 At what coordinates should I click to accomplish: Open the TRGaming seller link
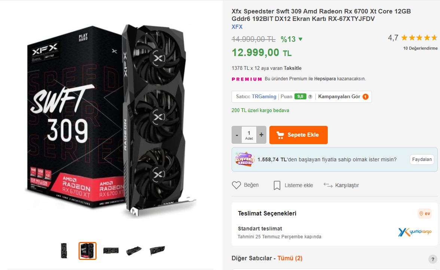point(264,97)
